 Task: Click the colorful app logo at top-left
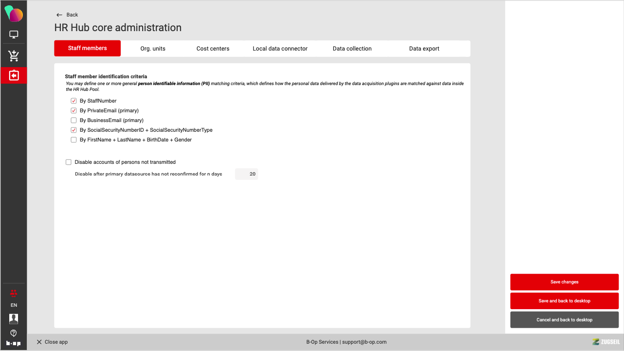click(14, 14)
